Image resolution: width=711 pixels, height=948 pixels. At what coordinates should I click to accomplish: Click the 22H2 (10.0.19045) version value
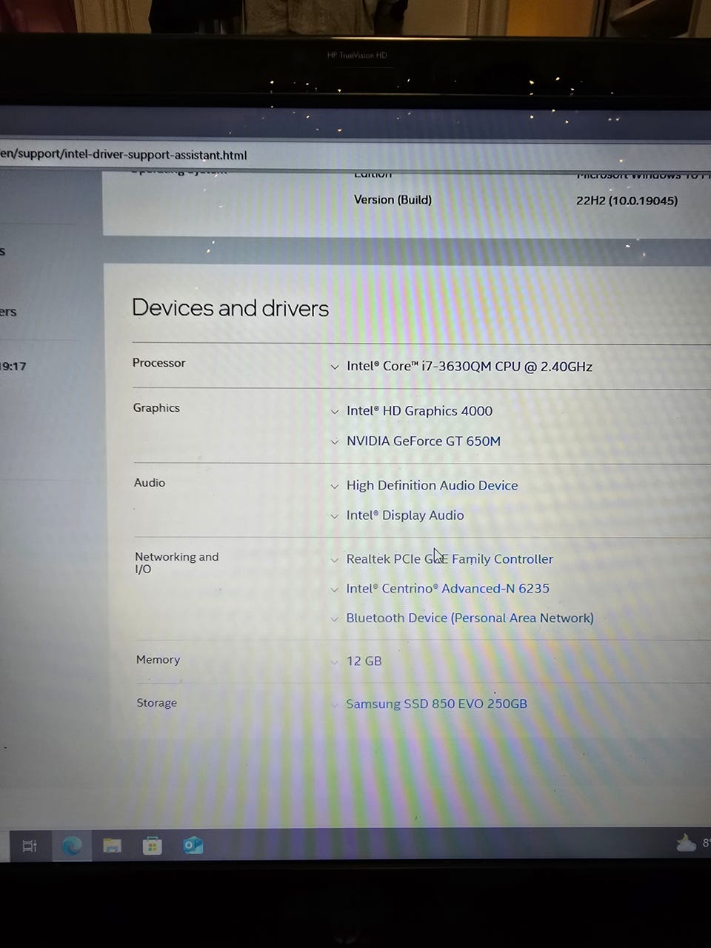(x=627, y=201)
